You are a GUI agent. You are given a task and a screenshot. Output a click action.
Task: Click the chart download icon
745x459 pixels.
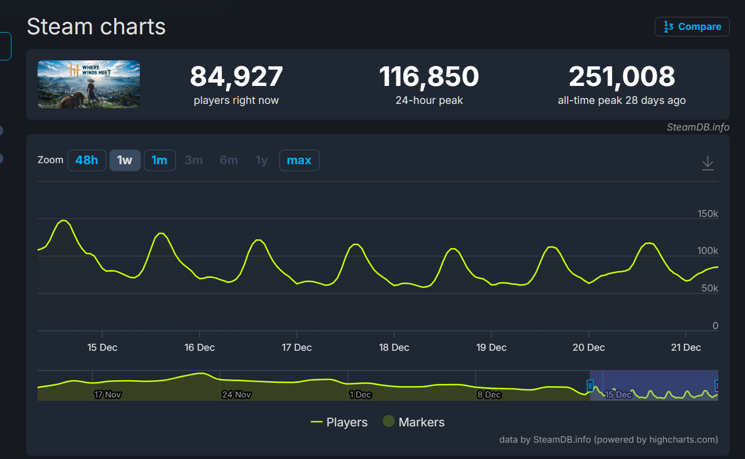[x=707, y=163]
